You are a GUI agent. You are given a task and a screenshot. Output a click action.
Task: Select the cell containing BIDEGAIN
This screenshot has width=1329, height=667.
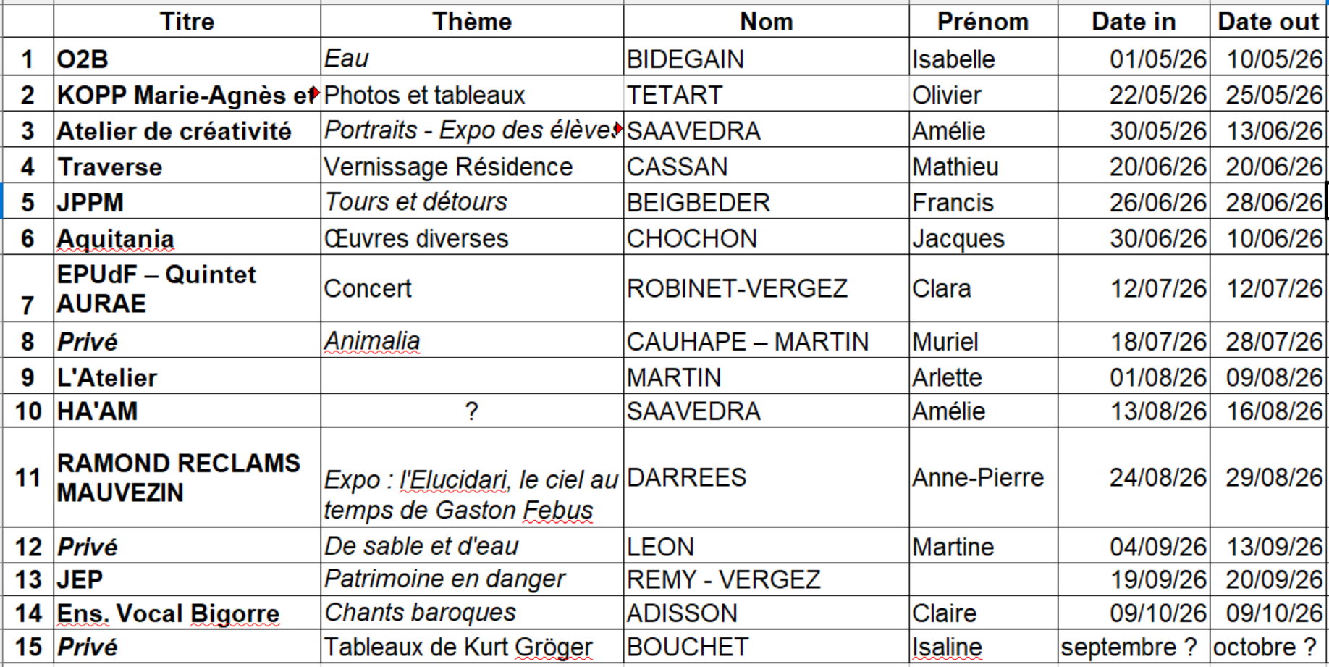[x=765, y=59]
